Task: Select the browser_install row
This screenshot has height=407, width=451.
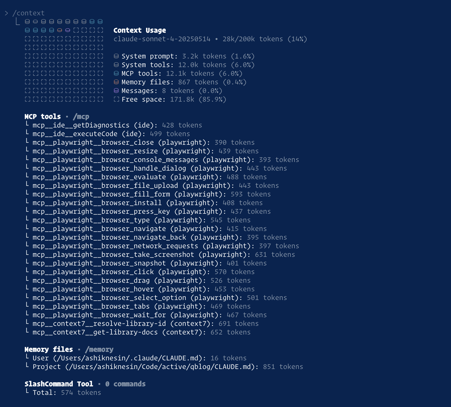Action: (144, 203)
